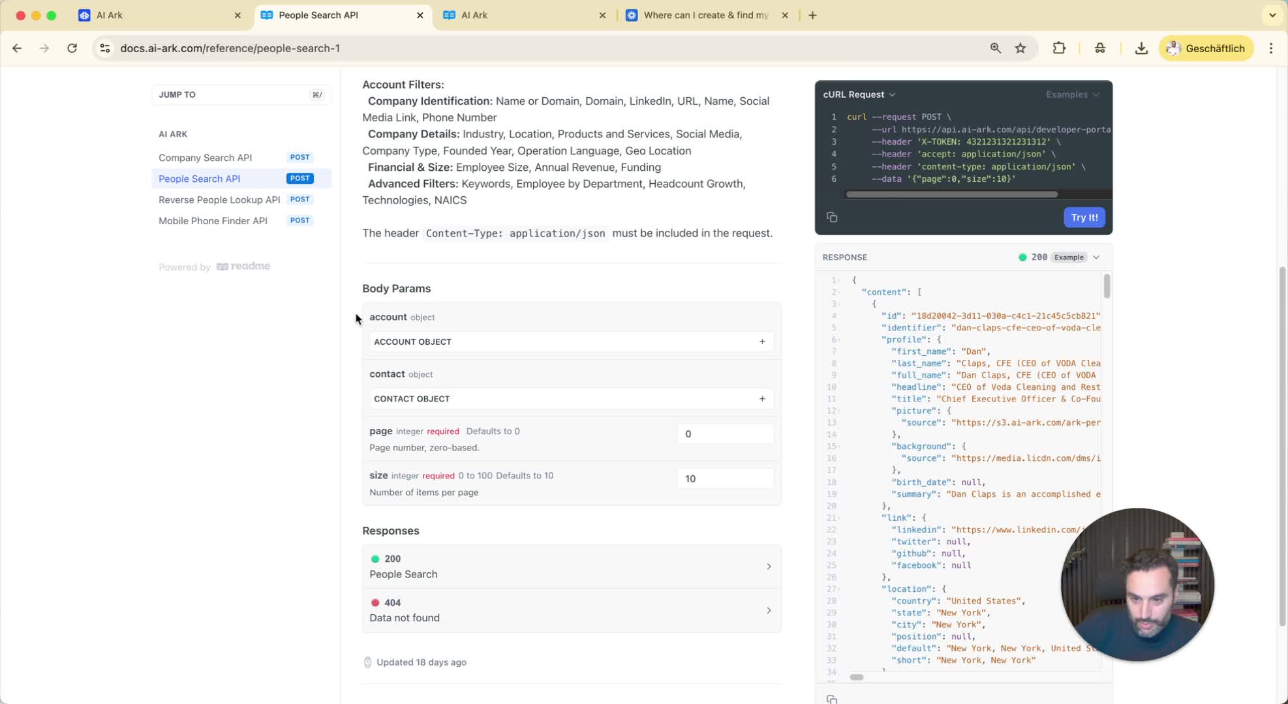
Task: Switch to the "Where can I create & find my" tab
Action: pos(705,15)
